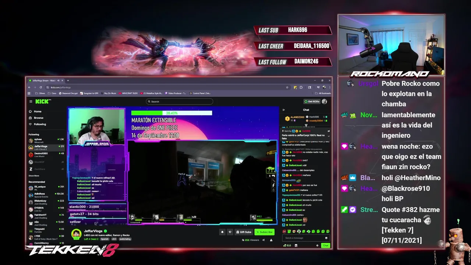The image size is (471, 265).
Task: Collapse the chat panel with the arrow icon
Action: point(283,110)
